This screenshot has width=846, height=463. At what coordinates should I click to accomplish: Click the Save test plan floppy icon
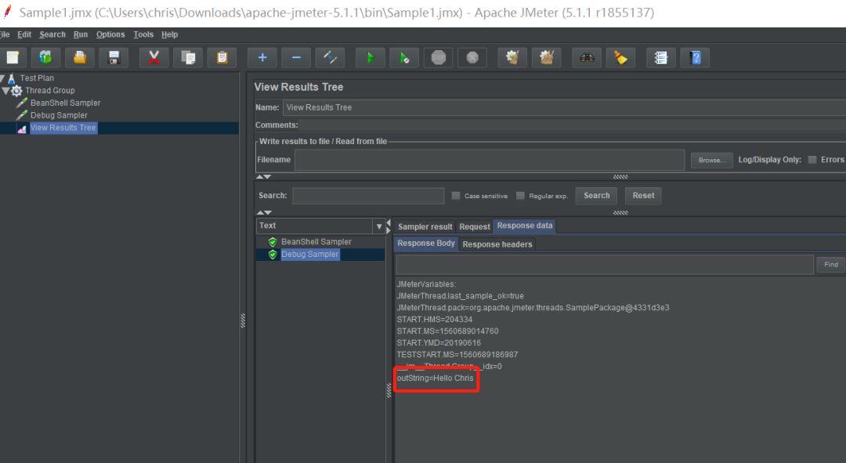coord(114,58)
